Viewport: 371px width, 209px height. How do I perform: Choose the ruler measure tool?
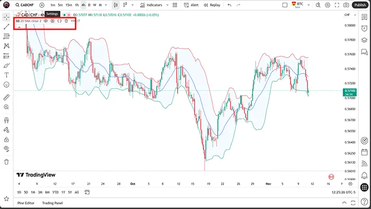click(6, 98)
